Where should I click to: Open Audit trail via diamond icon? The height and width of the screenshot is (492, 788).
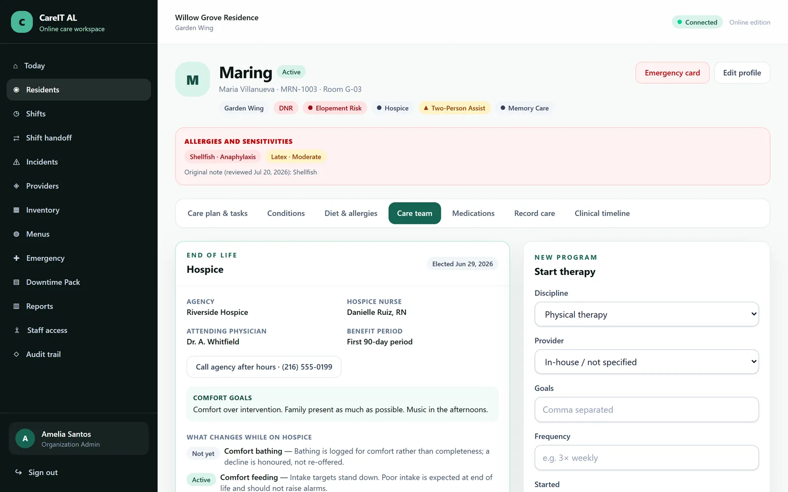point(16,354)
